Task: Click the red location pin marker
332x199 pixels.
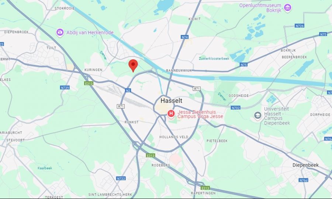Action: (x=133, y=65)
